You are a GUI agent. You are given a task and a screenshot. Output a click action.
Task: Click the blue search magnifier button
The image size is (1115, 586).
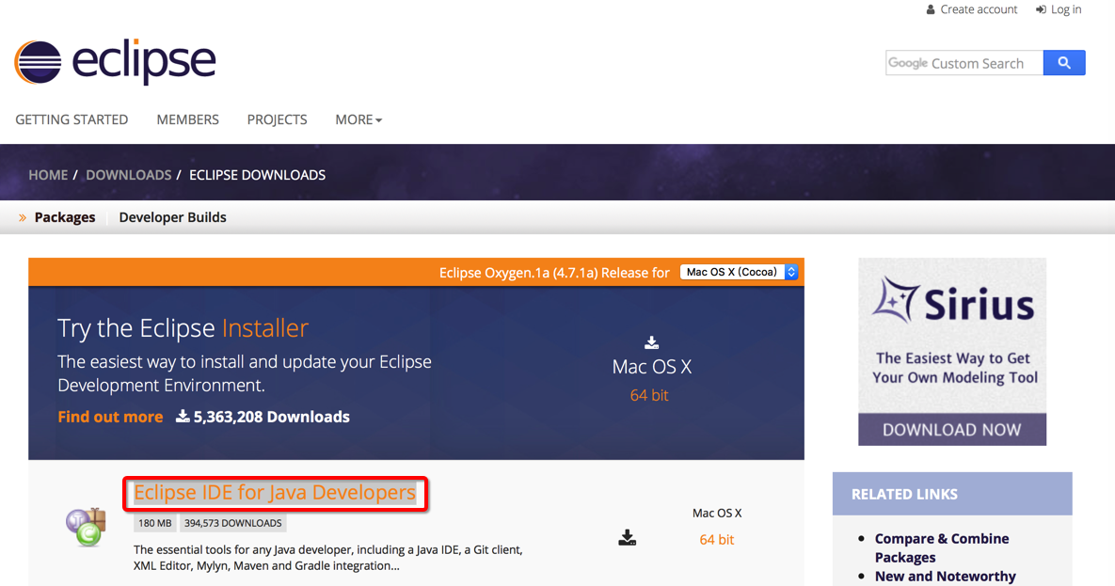(x=1064, y=63)
